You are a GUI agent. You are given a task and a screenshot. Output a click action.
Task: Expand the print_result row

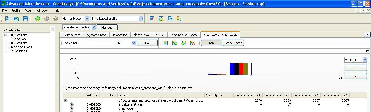(x=71, y=109)
